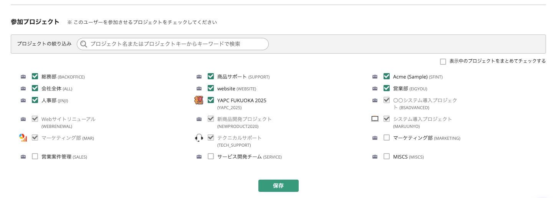Image resolution: width=554 pixels, height=198 pixels.
Task: Uncheck the 商品サポート (SUPPORT) checkbox
Action: click(x=211, y=76)
